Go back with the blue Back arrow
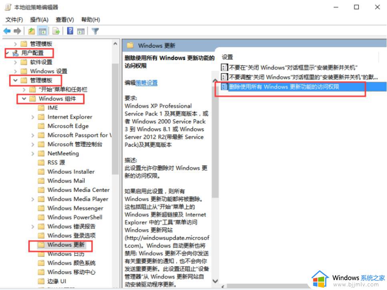 tap(7, 31)
